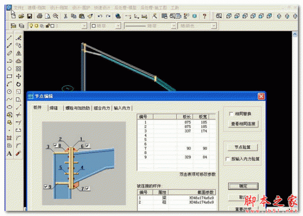The image size is (303, 216).
Task: Toggle checkbox next to plate 9
Action: pos(46,186)
